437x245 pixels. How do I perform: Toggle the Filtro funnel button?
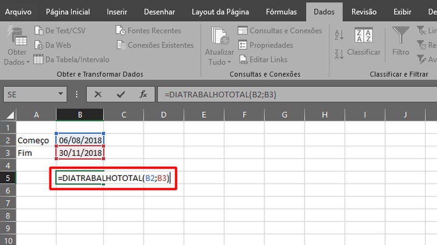(x=401, y=41)
